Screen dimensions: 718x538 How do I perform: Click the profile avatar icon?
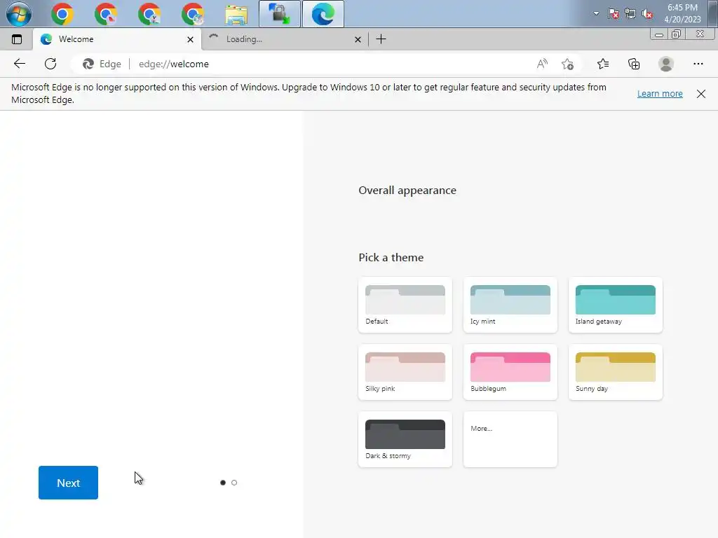click(666, 64)
